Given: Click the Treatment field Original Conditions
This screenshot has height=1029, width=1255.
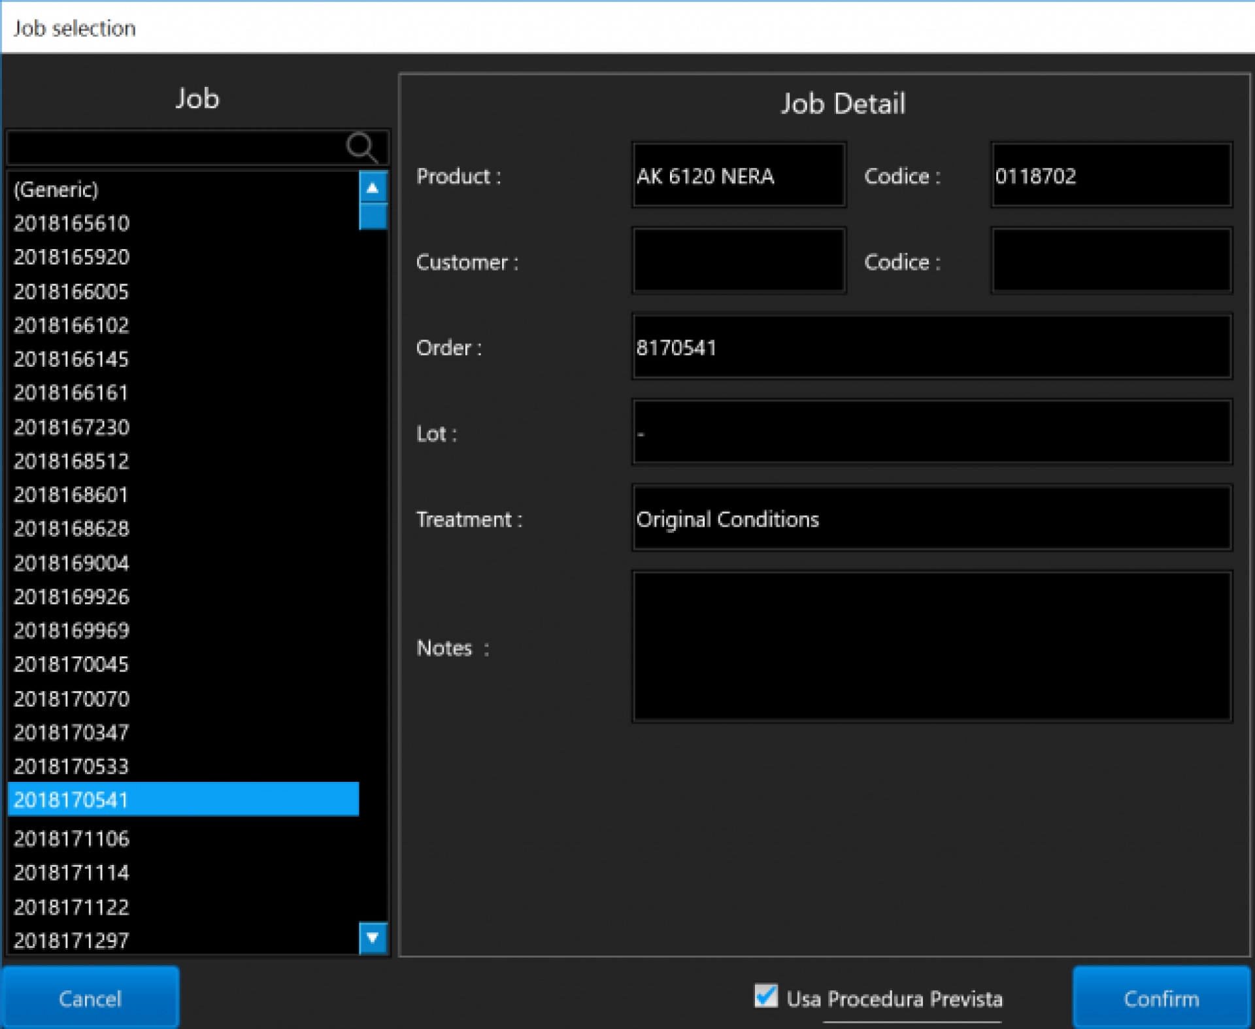Looking at the screenshot, I should 931,518.
